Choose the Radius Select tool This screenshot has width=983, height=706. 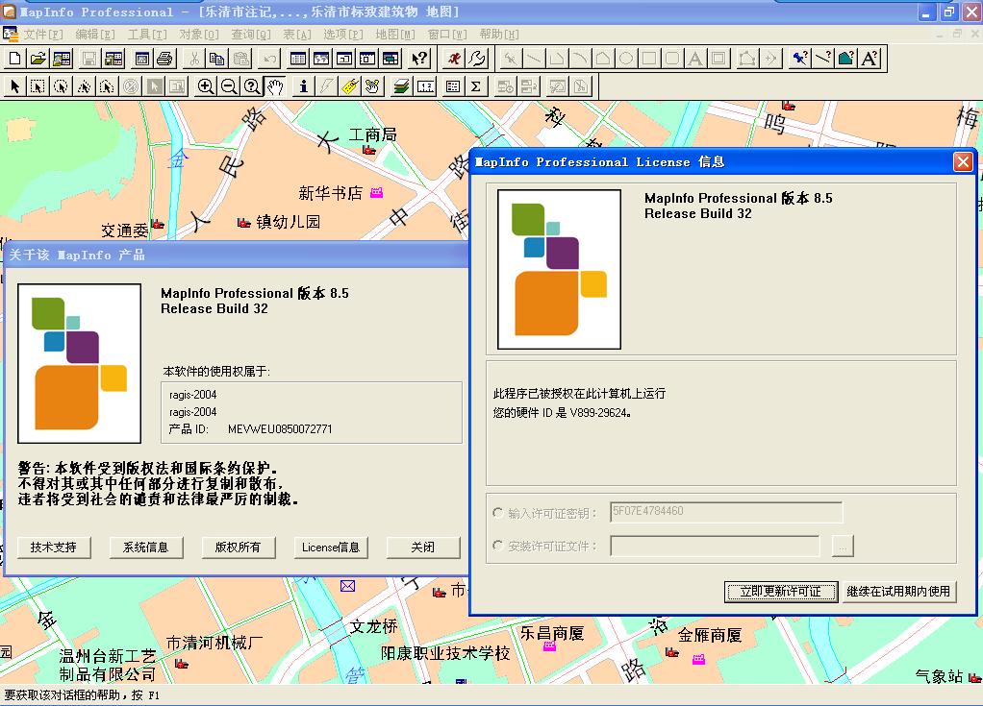(x=61, y=86)
